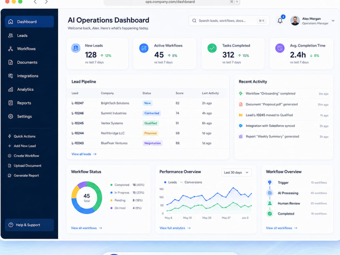Open the View full analytics link
This screenshot has height=255, width=340.
tap(175, 228)
